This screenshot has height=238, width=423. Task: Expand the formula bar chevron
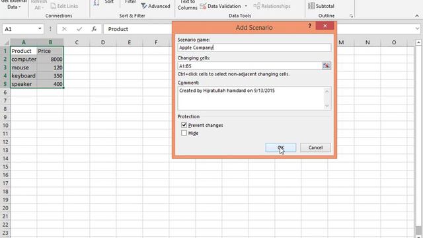click(417, 28)
